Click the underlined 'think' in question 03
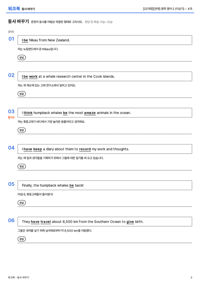 (28, 113)
